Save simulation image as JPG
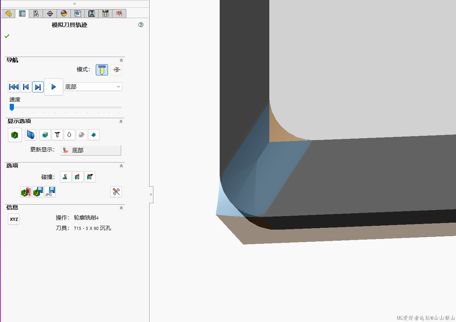Screen dimensions: 456x322 (50, 192)
